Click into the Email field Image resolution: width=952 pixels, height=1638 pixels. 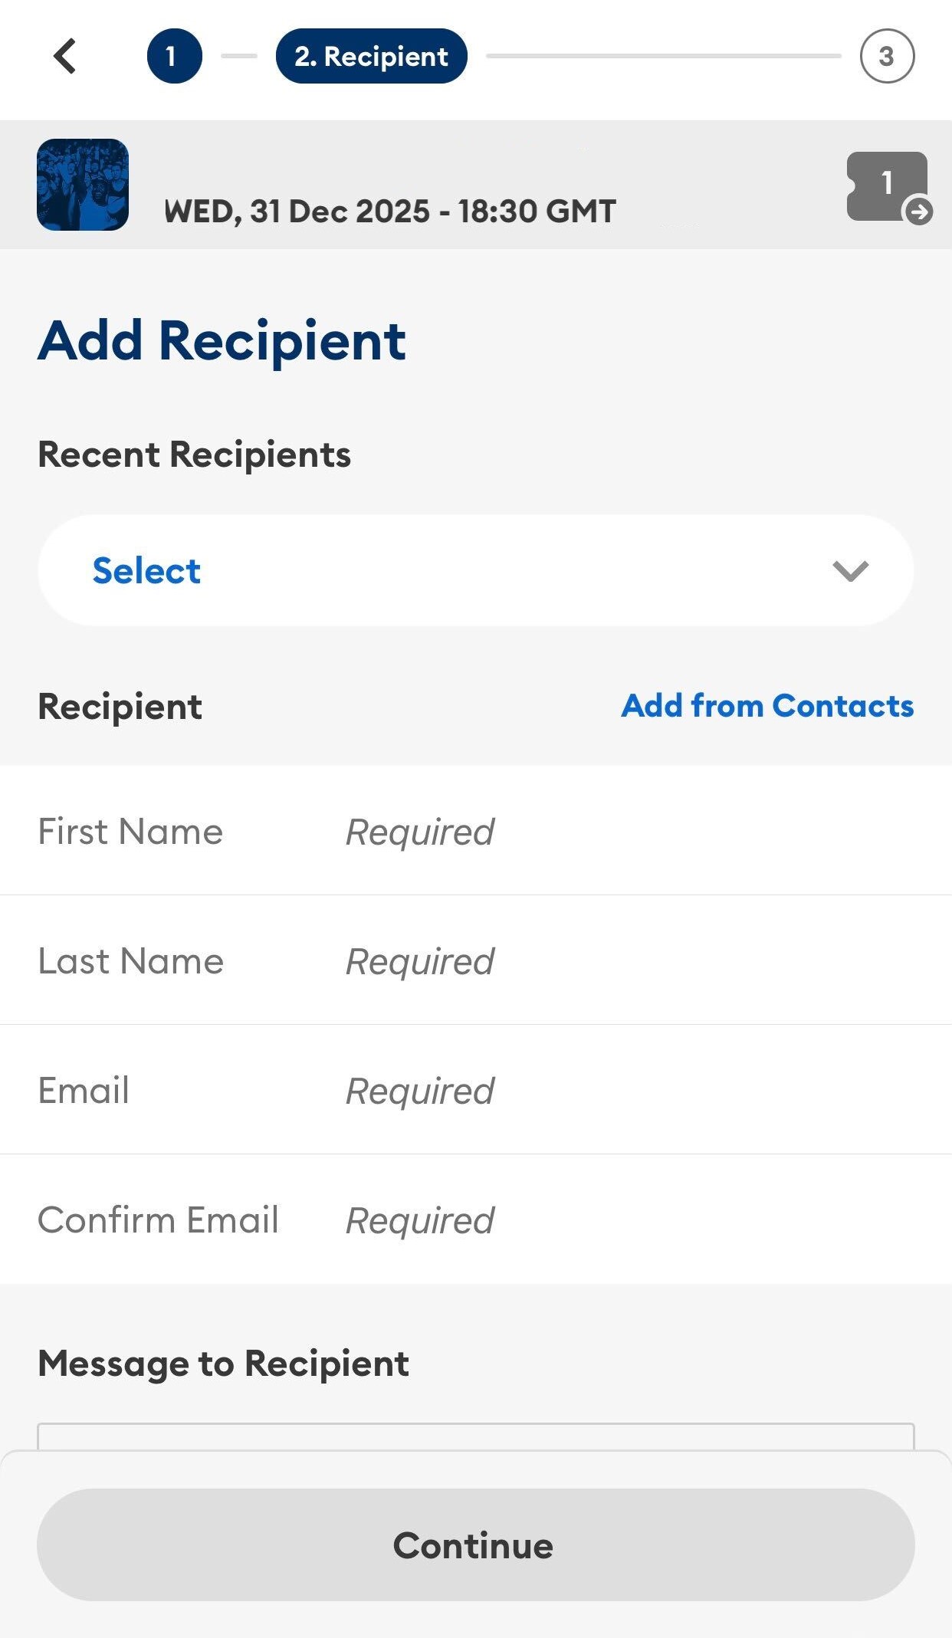(476, 1090)
